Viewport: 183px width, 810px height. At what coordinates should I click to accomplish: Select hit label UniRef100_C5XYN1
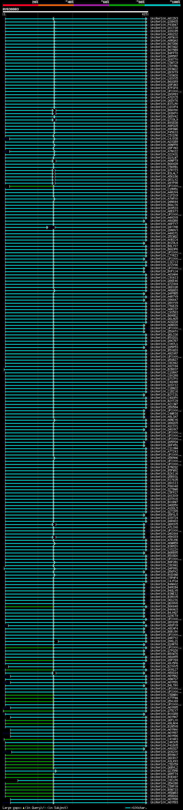pos(164,66)
